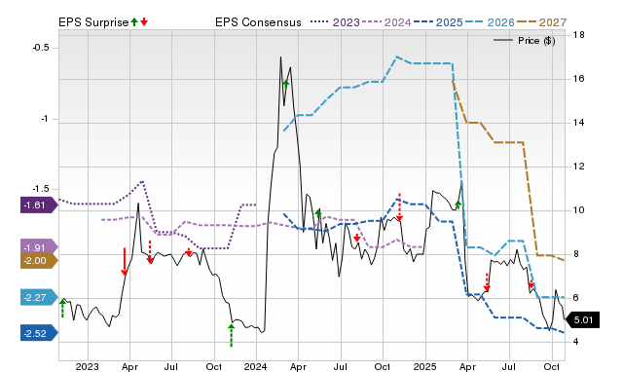The width and height of the screenshot is (623, 372).
Task: Click the light blue -2.27 value tag
Action: 39,297
